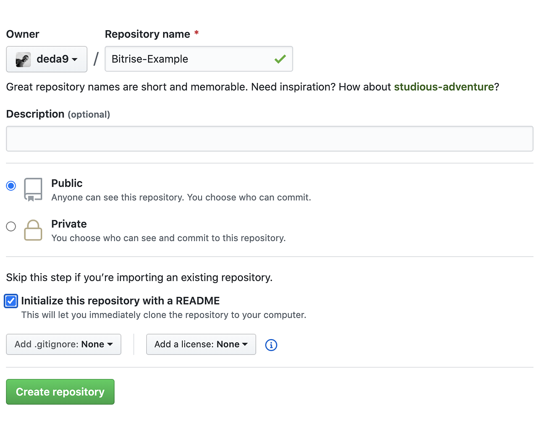Click the red asterisk beside Repository name
Screen dimensions: 550x428
(x=196, y=33)
